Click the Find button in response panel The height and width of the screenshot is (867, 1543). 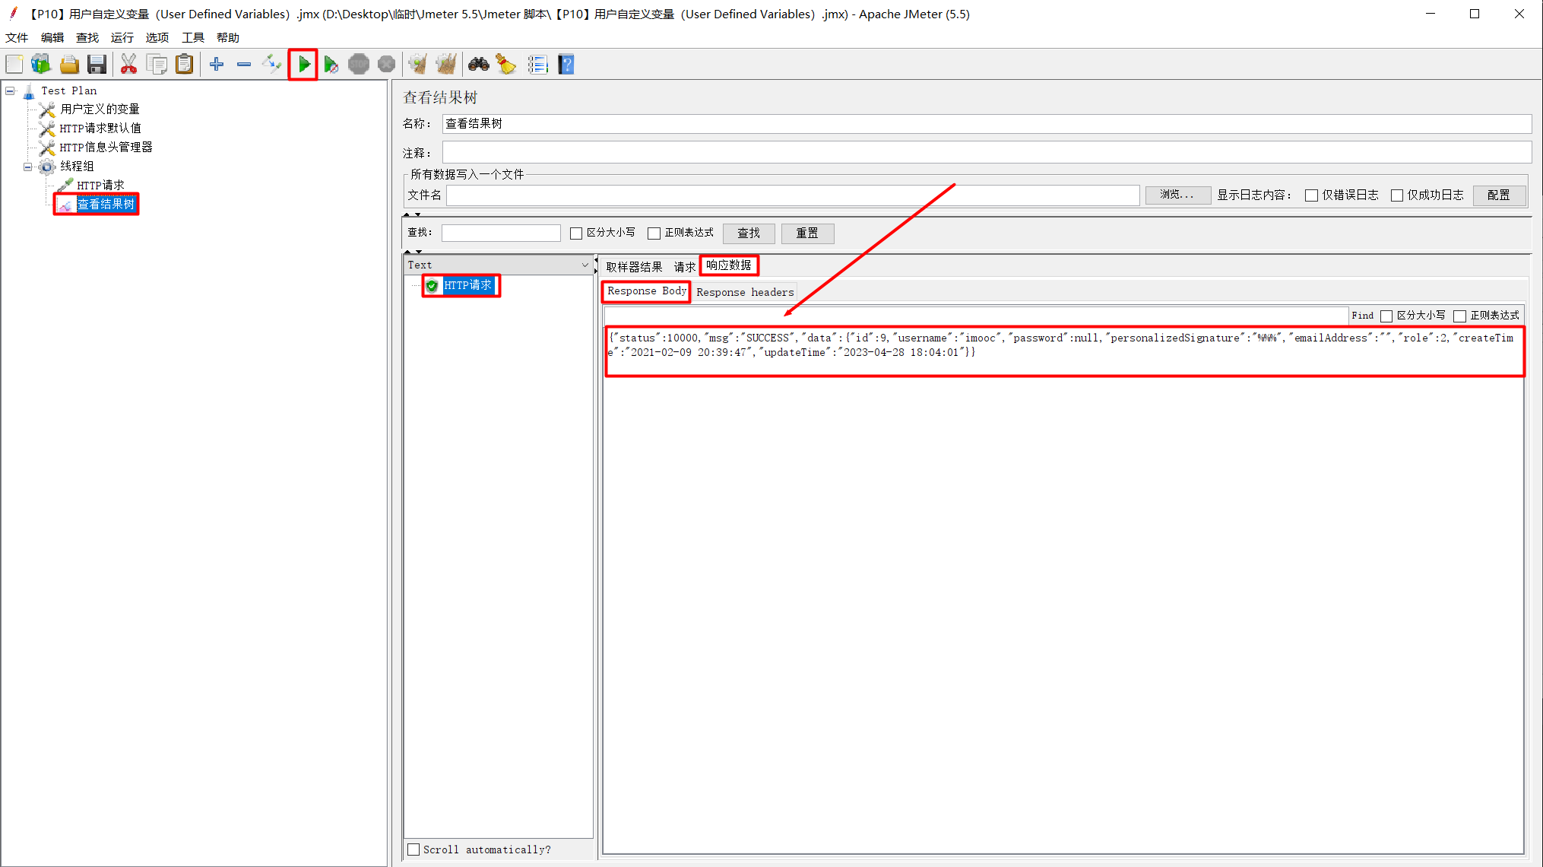pos(1362,316)
